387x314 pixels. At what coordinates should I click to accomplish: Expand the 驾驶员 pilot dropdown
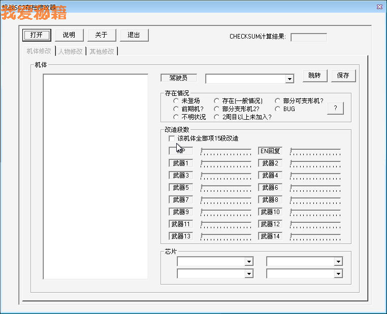pyautogui.click(x=289, y=79)
